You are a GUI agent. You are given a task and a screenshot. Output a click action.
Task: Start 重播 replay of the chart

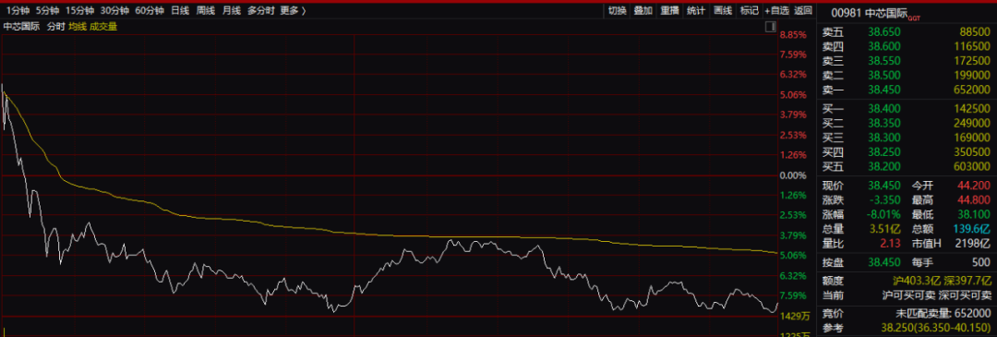(x=669, y=10)
